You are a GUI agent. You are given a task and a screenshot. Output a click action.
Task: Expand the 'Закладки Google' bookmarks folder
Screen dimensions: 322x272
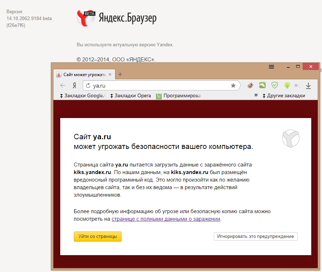(83, 95)
